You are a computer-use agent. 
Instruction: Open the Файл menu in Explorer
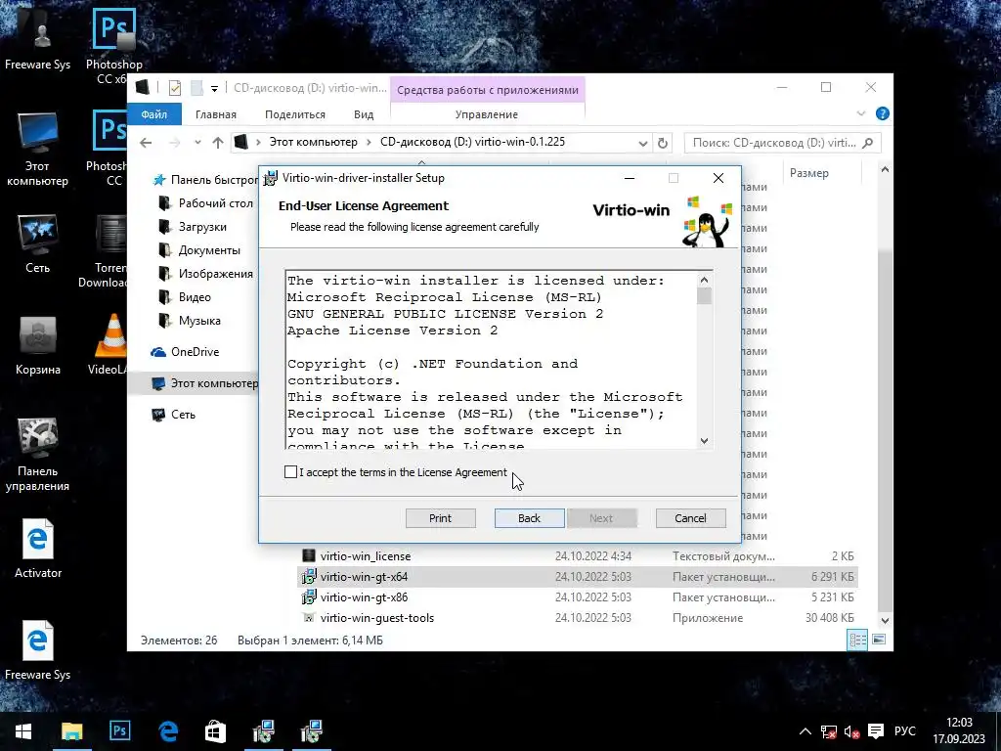coord(153,114)
